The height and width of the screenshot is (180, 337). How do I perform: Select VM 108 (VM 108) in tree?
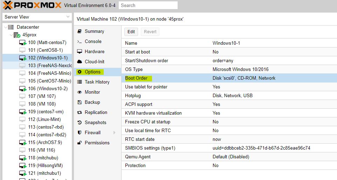pyautogui.click(x=37, y=104)
